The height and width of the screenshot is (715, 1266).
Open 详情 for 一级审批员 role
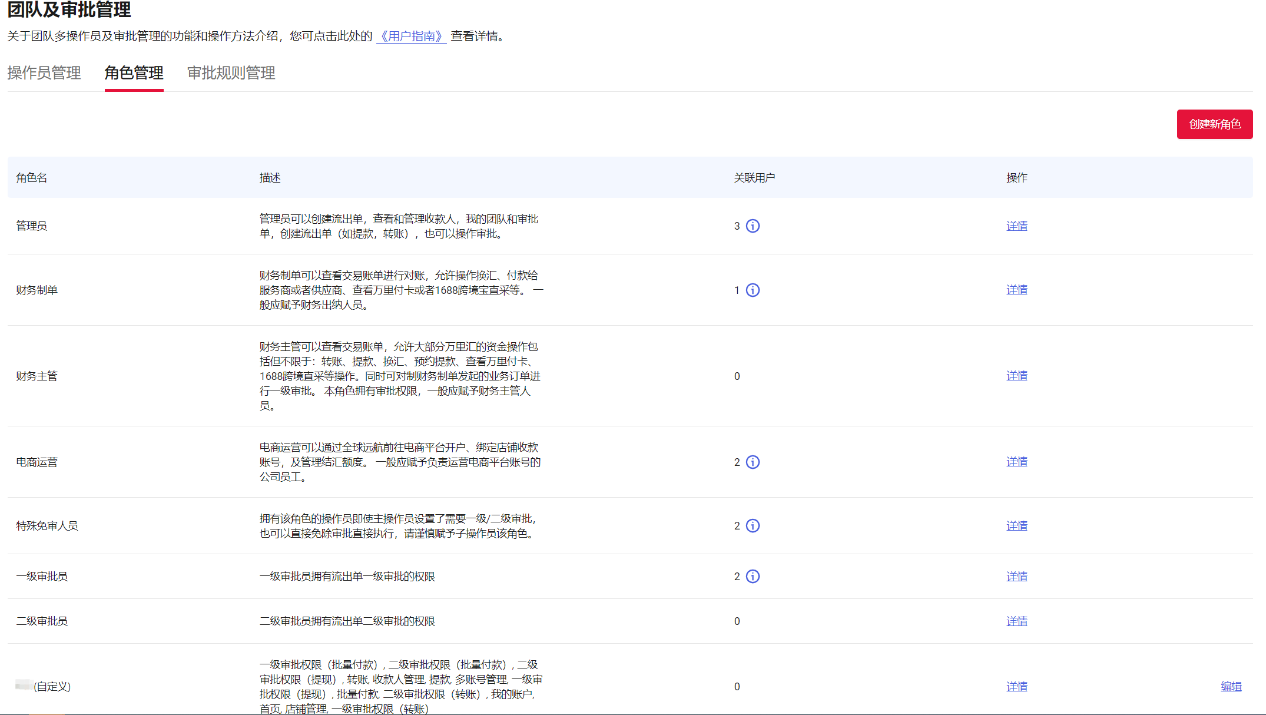[1016, 577]
